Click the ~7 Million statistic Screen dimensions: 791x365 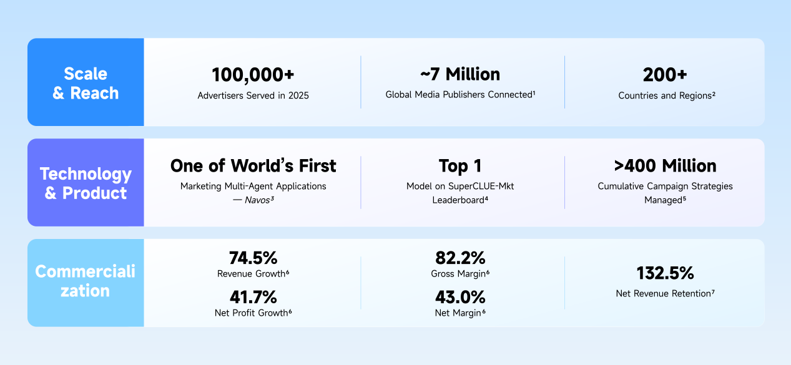(460, 75)
